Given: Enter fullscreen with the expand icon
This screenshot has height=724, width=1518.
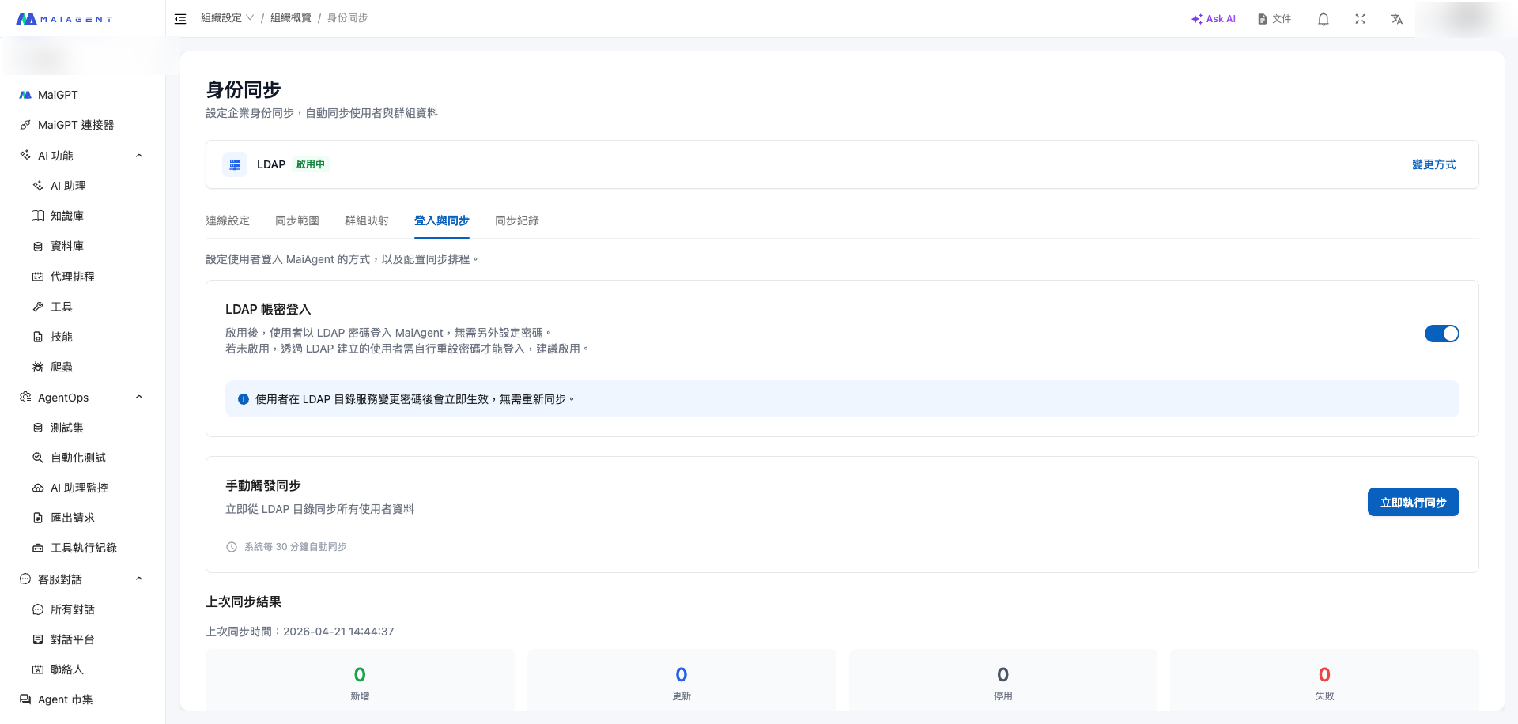Looking at the screenshot, I should point(1360,19).
